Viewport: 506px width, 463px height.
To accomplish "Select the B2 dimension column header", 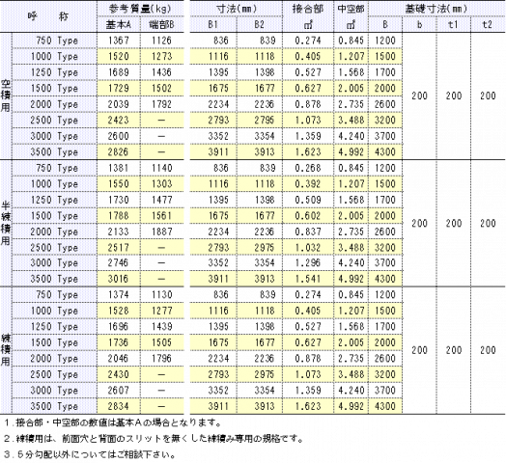I will pyautogui.click(x=260, y=24).
